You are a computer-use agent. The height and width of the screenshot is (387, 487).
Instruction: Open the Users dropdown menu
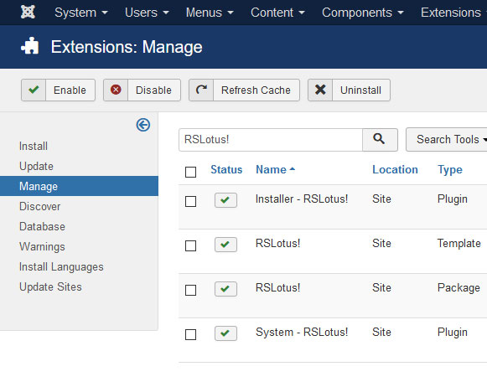[x=147, y=13]
